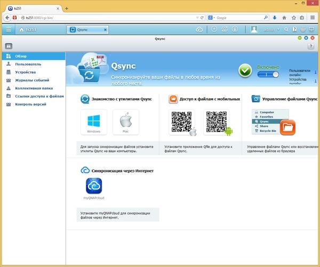The image size is (320, 267).
Task: Bookmark this page with star icon
Action: (x=293, y=18)
